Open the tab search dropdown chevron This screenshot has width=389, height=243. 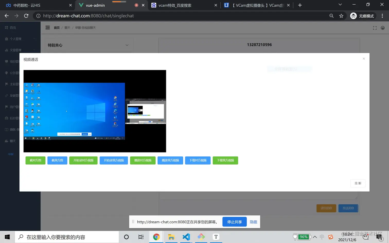click(340, 5)
